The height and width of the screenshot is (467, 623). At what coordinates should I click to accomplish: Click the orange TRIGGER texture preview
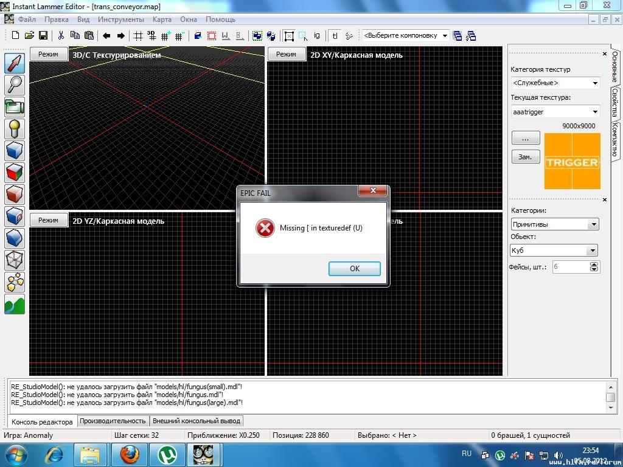(572, 162)
